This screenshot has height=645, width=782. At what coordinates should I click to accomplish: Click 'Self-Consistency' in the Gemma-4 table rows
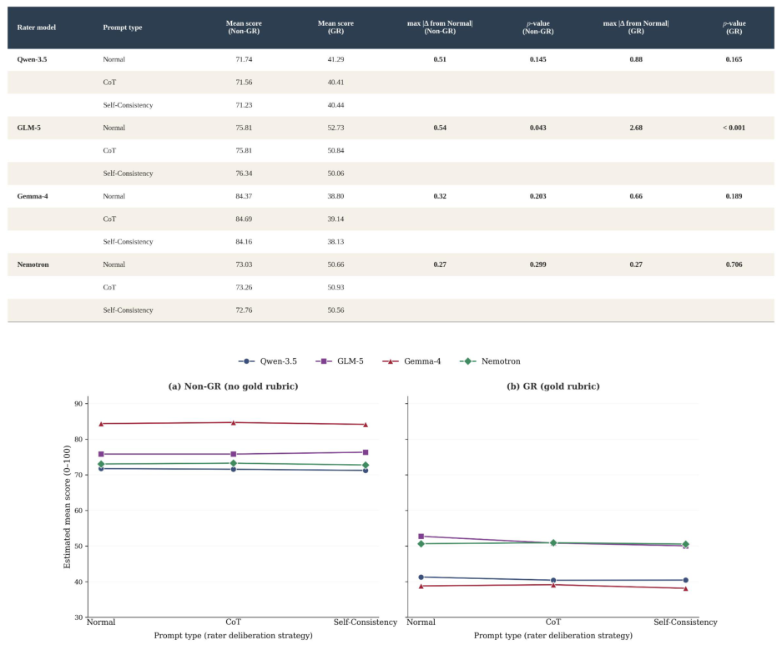click(x=129, y=242)
